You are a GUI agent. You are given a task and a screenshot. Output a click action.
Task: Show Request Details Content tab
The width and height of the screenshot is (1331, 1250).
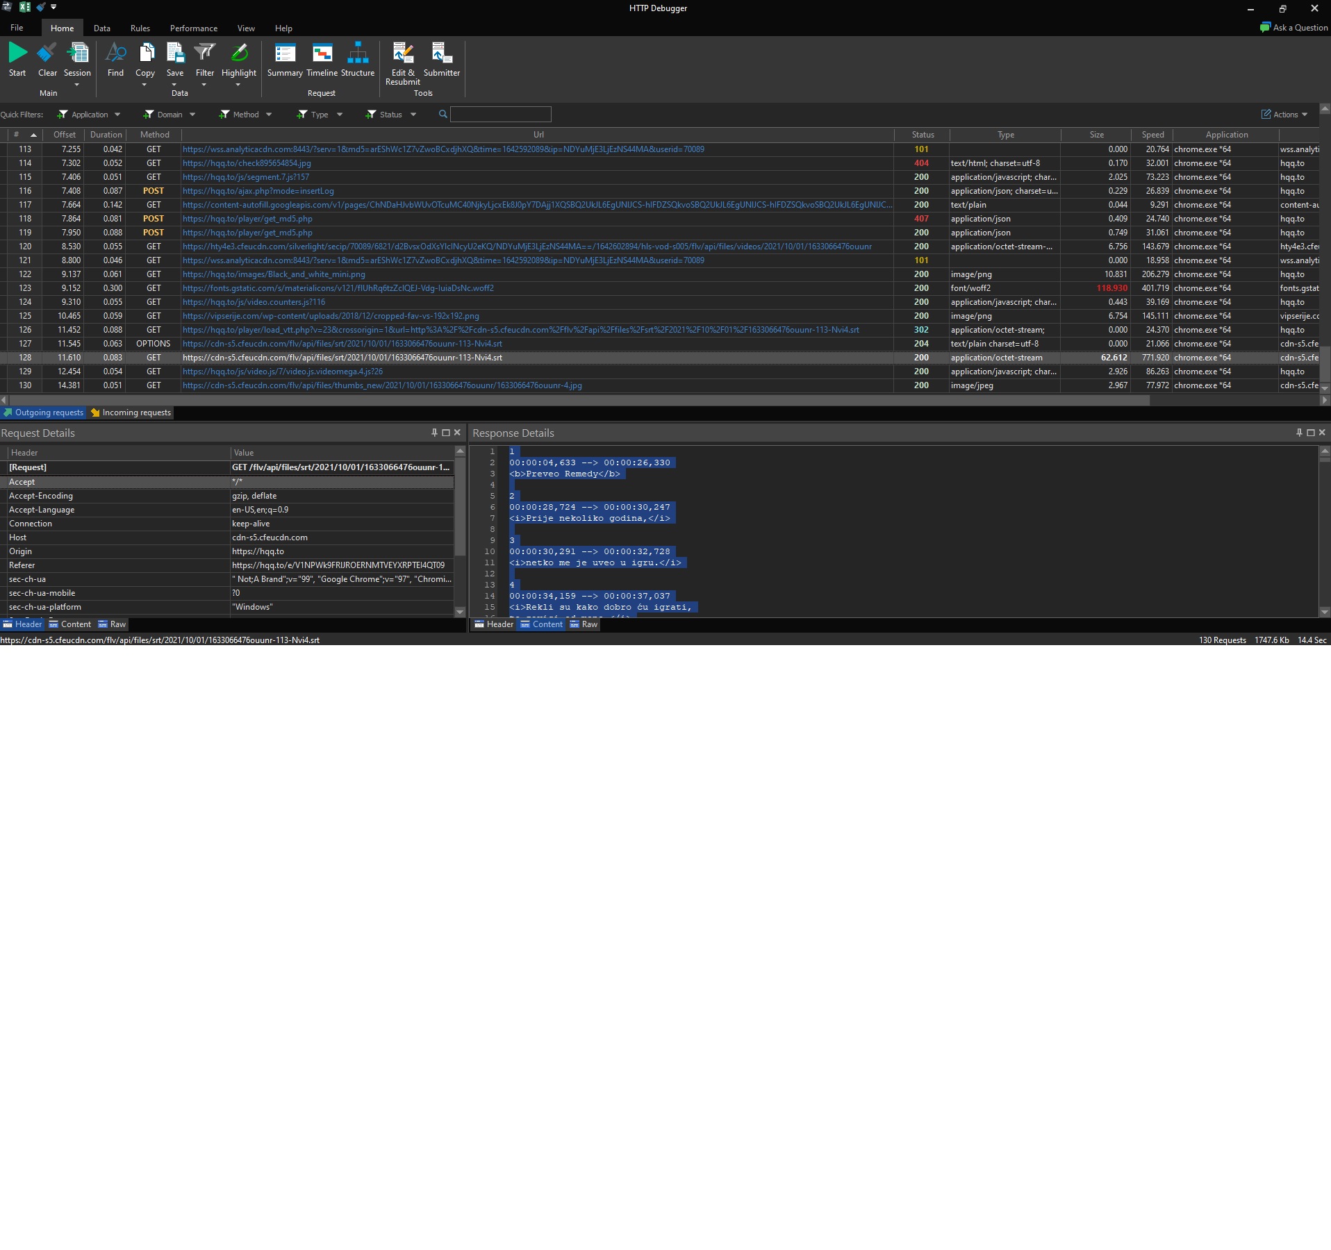70,624
